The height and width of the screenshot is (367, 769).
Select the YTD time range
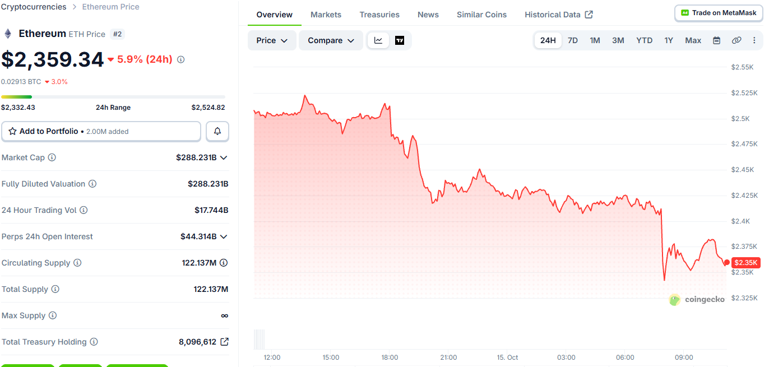click(645, 40)
